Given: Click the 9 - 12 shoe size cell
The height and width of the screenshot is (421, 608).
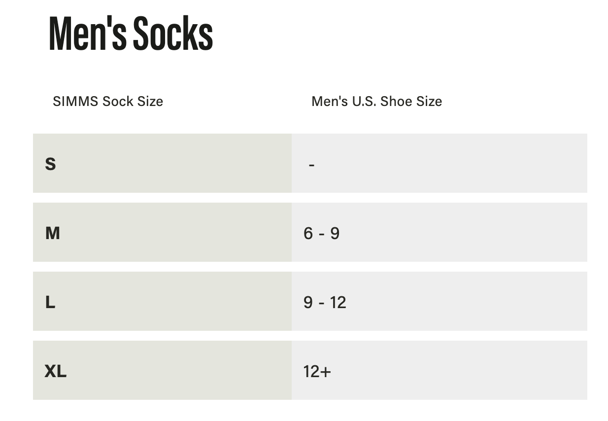Looking at the screenshot, I should [325, 302].
